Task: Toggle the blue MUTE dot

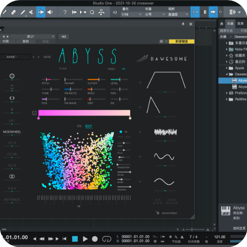Action: point(121,132)
